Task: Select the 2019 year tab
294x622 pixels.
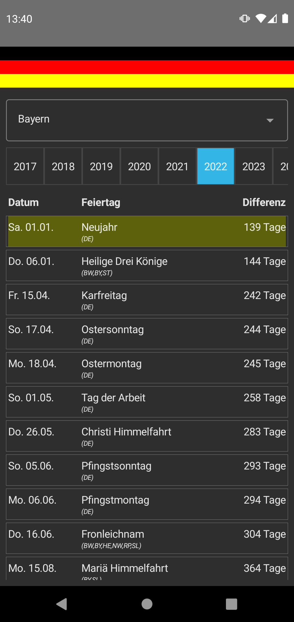Action: [101, 166]
